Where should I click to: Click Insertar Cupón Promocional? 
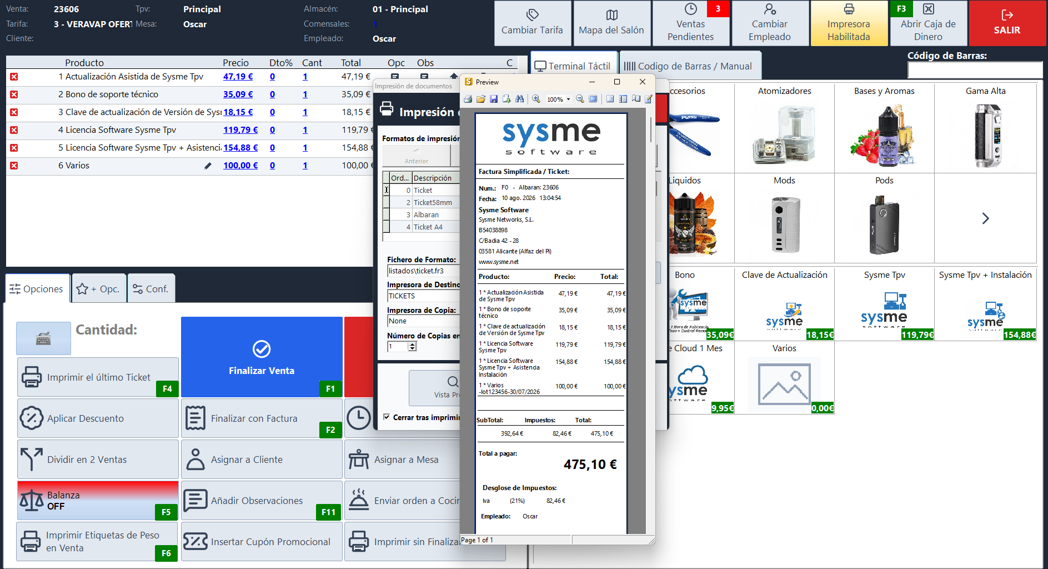(x=262, y=542)
